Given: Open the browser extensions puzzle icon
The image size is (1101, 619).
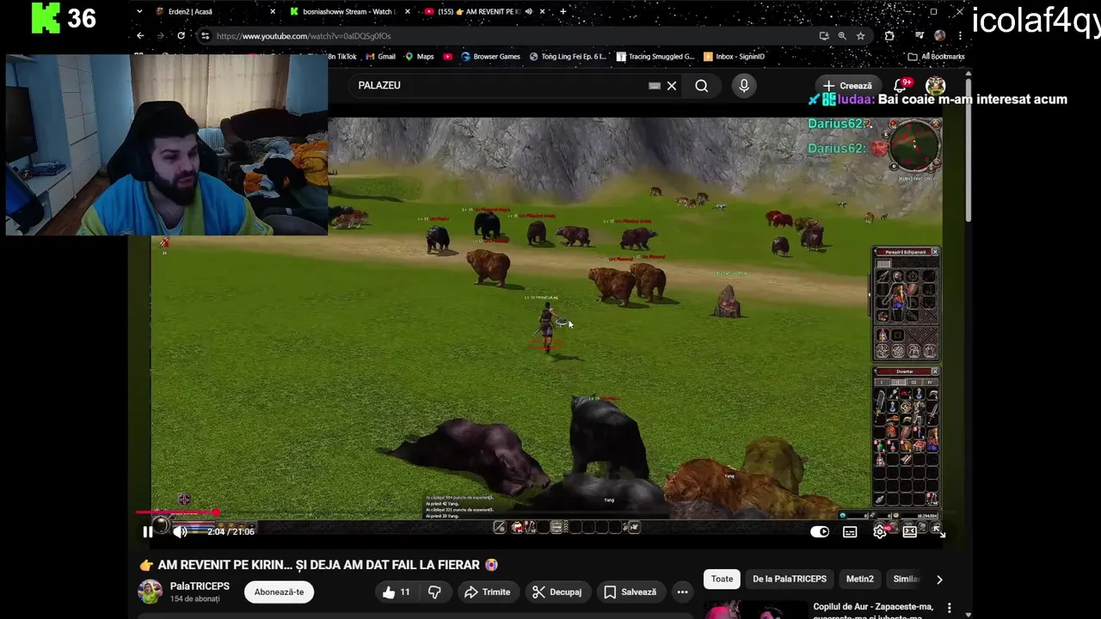Looking at the screenshot, I should [889, 35].
